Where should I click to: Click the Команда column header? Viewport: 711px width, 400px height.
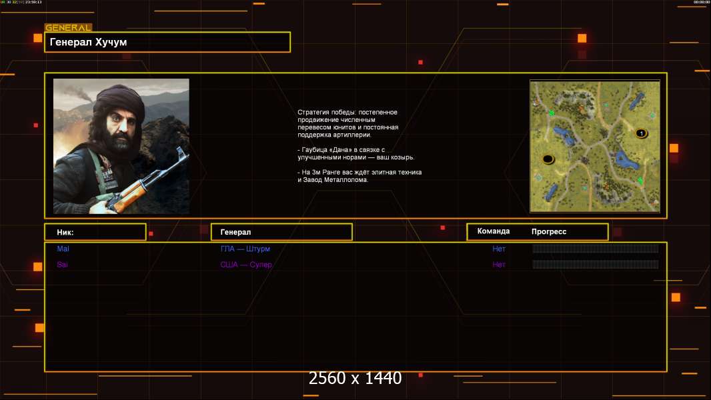(x=494, y=231)
